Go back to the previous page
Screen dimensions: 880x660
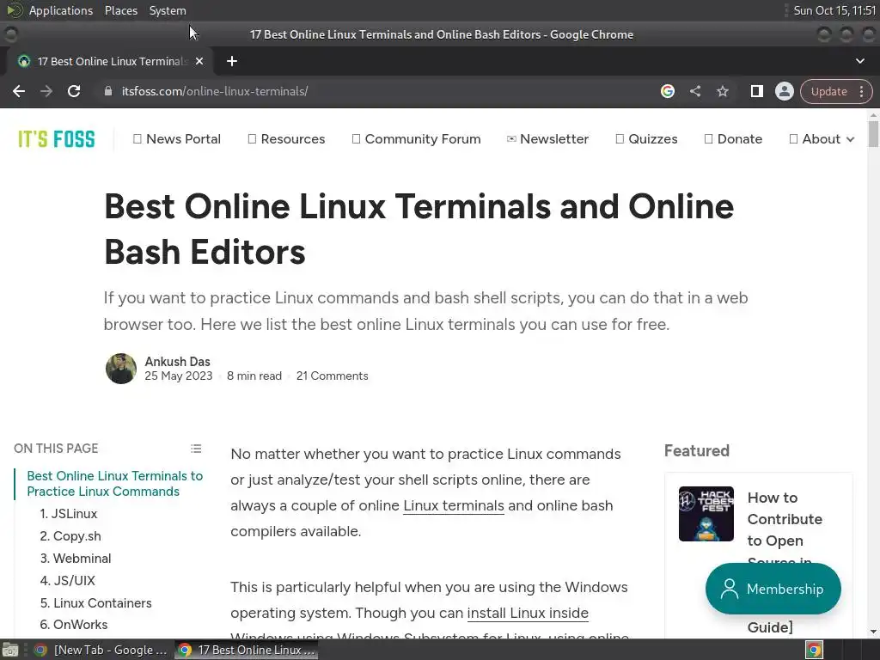coord(19,91)
